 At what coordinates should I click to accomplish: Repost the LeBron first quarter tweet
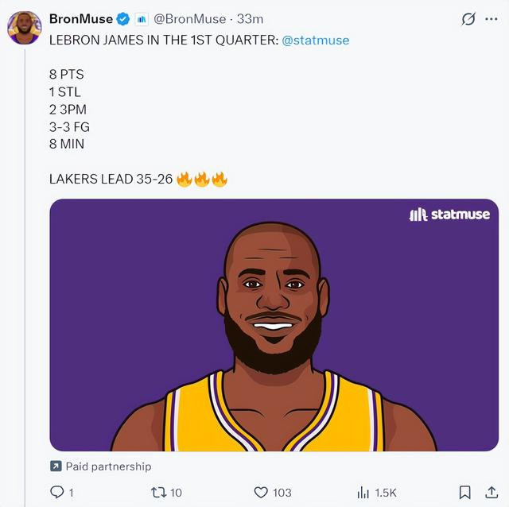[157, 493]
